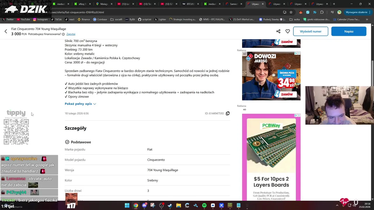This screenshot has height=210, width=374.
Task: Open the Binance bookmark
Action: pos(84,20)
